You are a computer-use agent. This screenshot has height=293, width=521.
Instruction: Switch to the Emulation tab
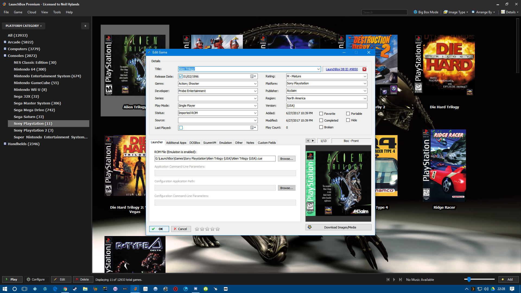[x=225, y=143]
